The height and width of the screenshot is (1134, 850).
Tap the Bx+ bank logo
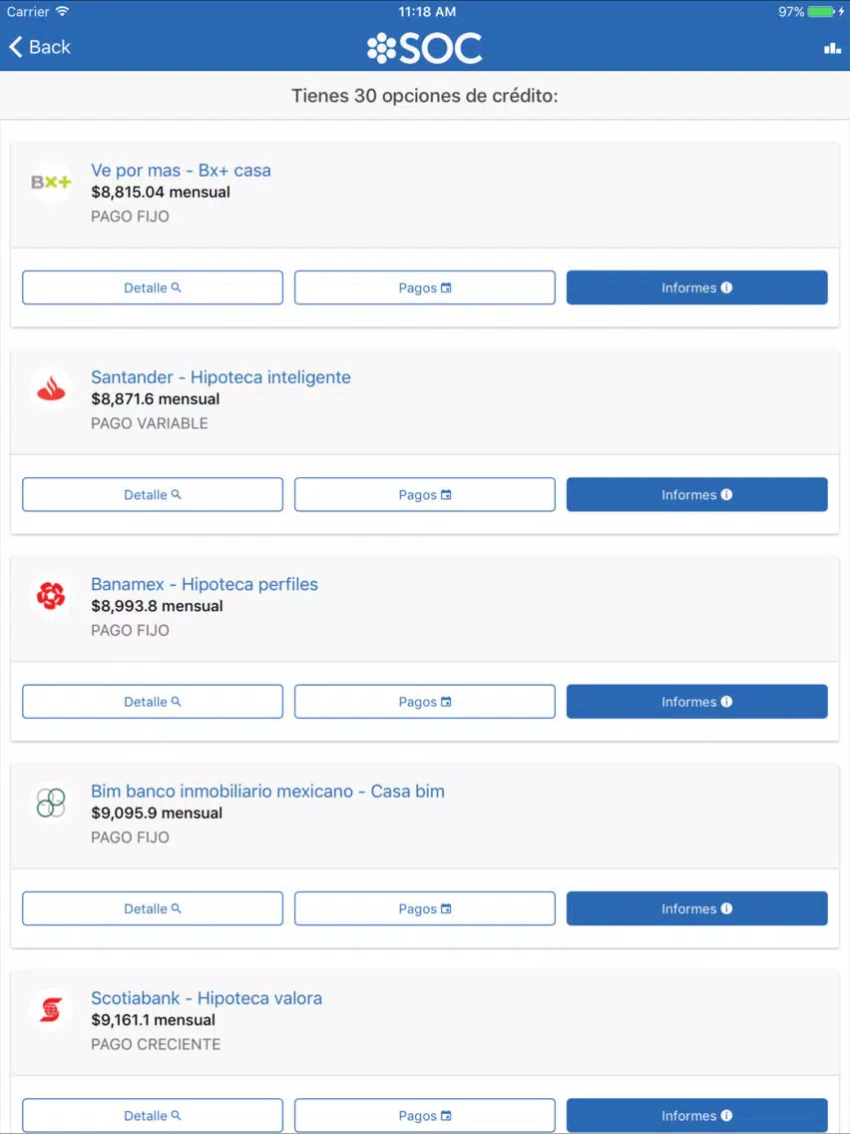[x=51, y=183]
